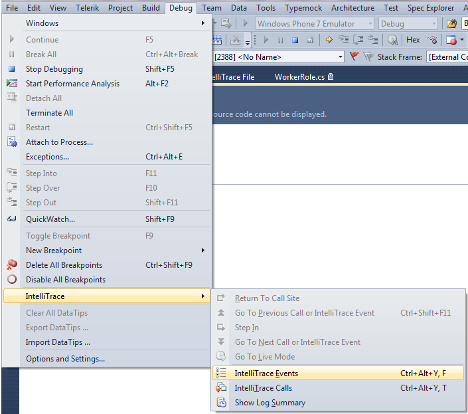Viewport: 468px width, 414px height.
Task: Open the Team menu
Action: [212, 8]
